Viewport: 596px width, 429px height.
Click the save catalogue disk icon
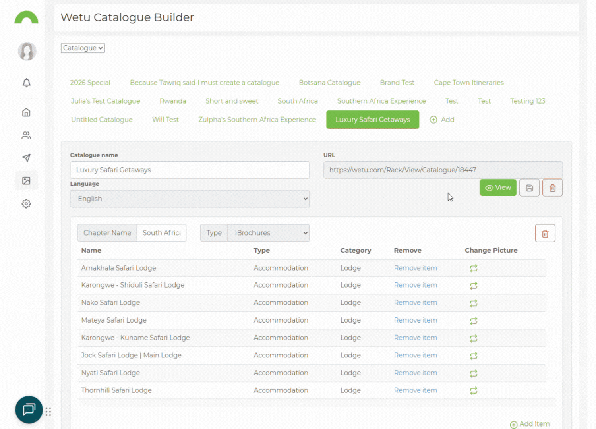pos(529,188)
